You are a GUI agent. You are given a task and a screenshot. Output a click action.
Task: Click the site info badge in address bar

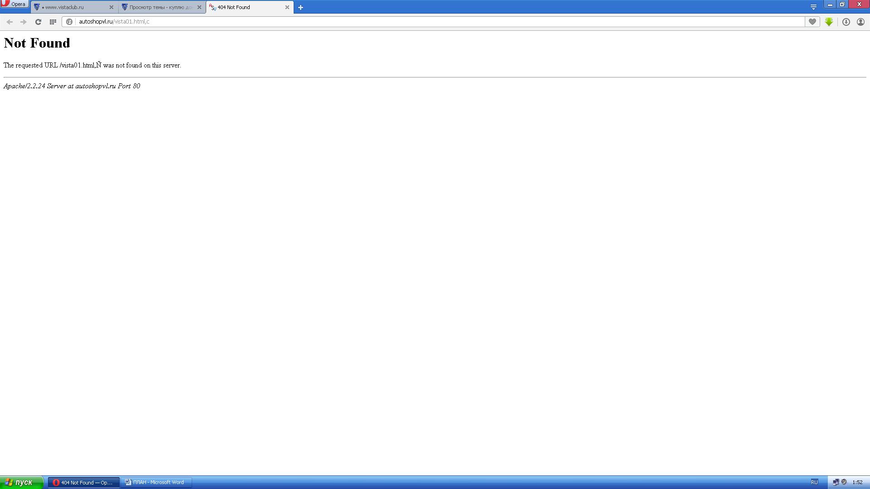[69, 22]
